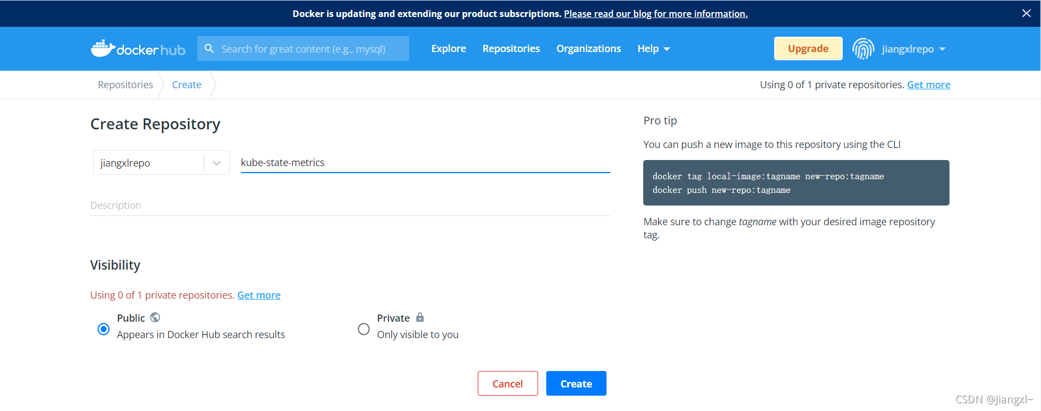Click the search magnifier icon
The width and height of the screenshot is (1041, 411).
(x=209, y=49)
